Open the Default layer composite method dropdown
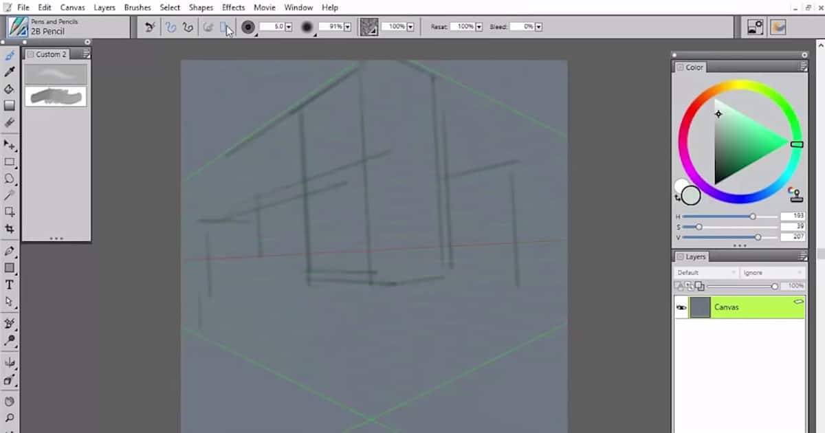 [734, 272]
